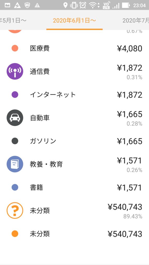Open the インターネット subcategory row
The width and height of the screenshot is (149, 265).
tap(74, 95)
